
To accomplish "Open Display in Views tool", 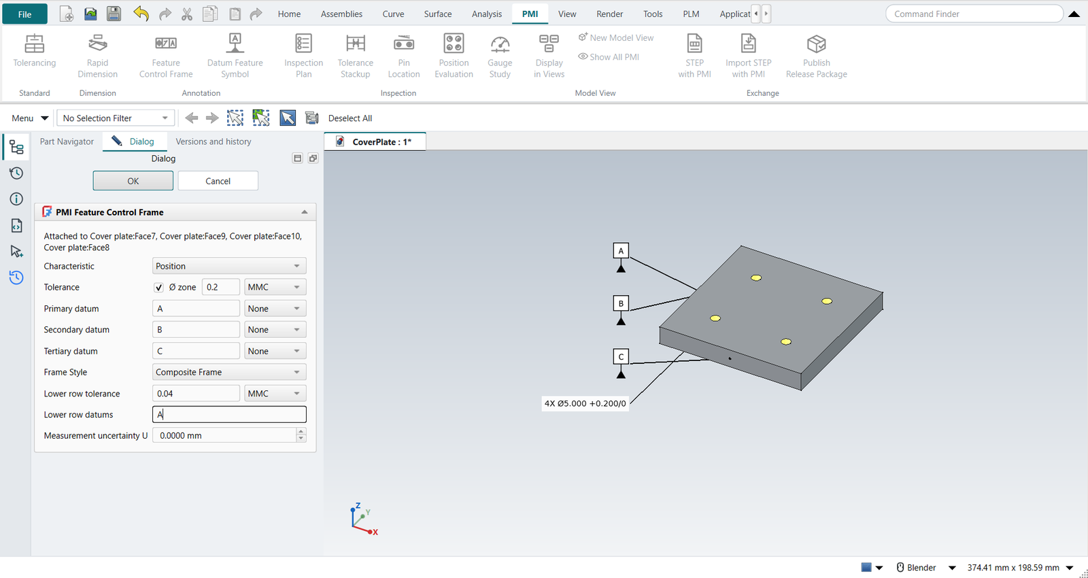I will tap(549, 56).
